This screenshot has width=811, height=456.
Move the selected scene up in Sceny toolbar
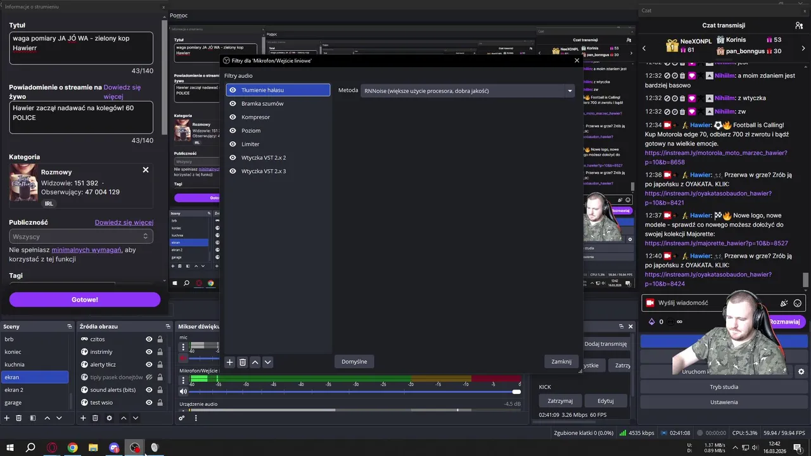point(48,418)
